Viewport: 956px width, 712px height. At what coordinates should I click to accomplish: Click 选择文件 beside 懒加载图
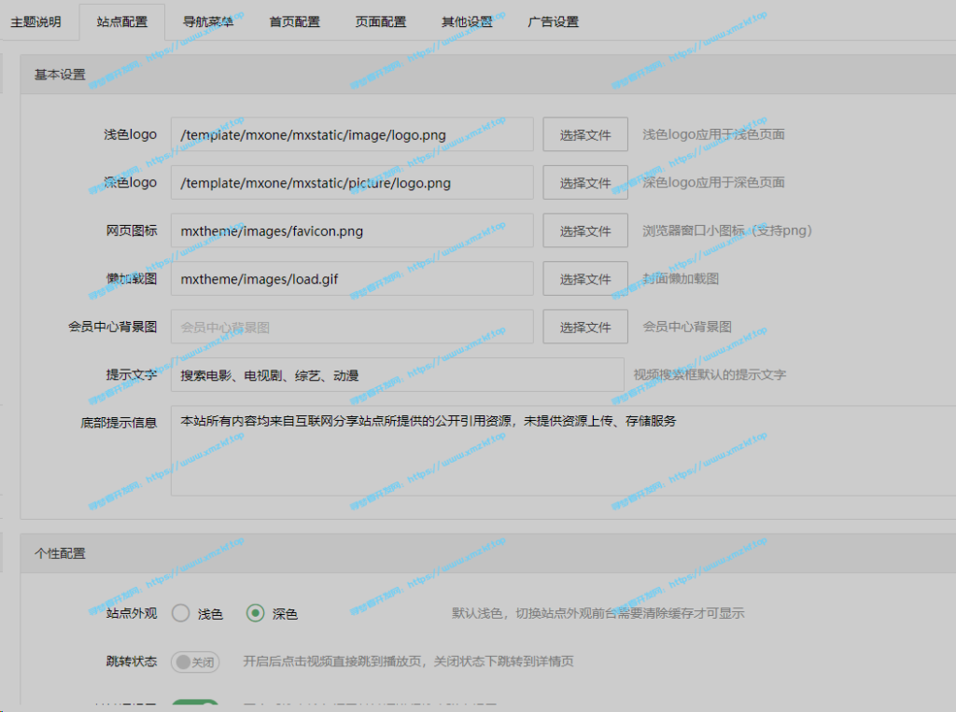(x=585, y=279)
